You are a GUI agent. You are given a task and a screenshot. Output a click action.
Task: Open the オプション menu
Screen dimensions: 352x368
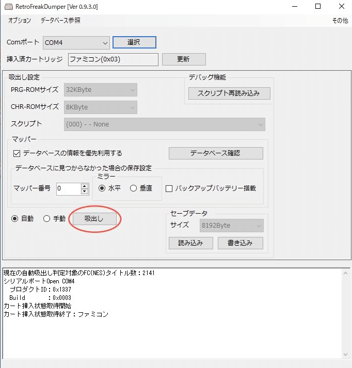point(20,21)
